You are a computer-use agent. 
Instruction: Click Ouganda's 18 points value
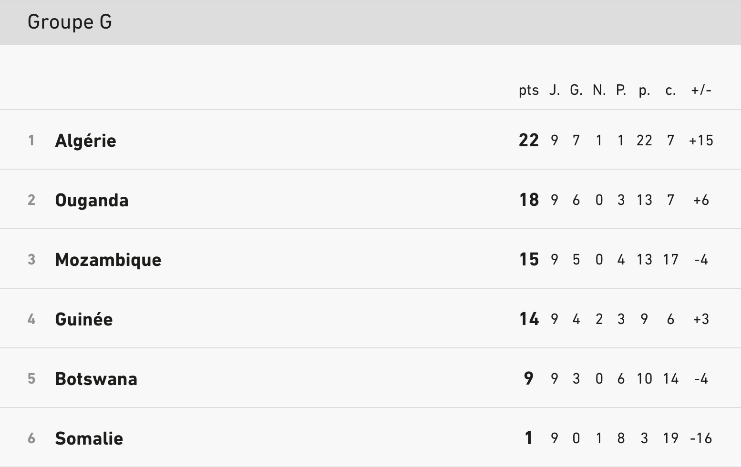[529, 200]
